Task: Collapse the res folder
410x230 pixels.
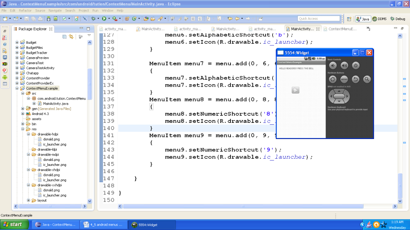Action: [x=23, y=129]
